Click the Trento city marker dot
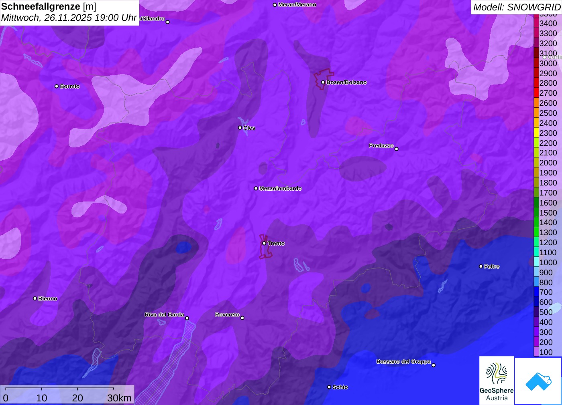The image size is (562, 405). click(x=264, y=243)
